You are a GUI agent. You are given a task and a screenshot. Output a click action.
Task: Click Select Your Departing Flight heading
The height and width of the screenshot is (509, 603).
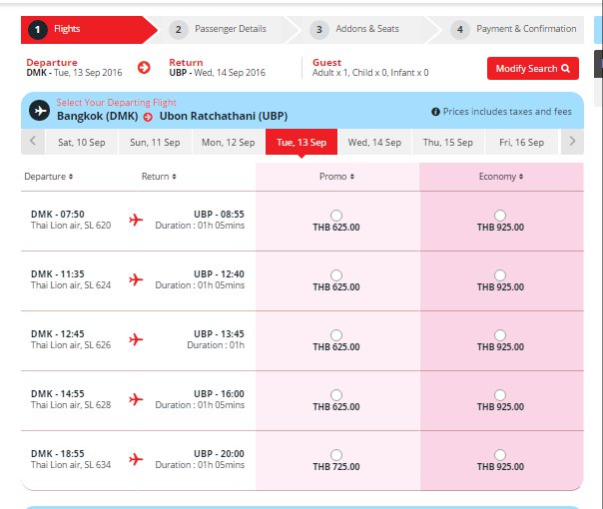point(116,103)
